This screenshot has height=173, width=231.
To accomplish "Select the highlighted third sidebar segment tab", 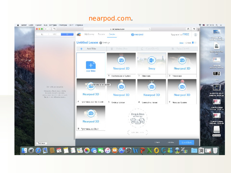I will (67, 34).
